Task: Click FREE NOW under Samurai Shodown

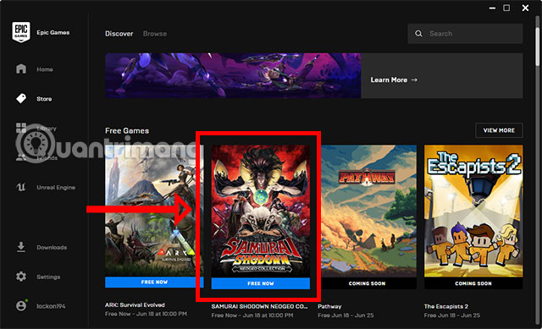Action: click(x=261, y=283)
